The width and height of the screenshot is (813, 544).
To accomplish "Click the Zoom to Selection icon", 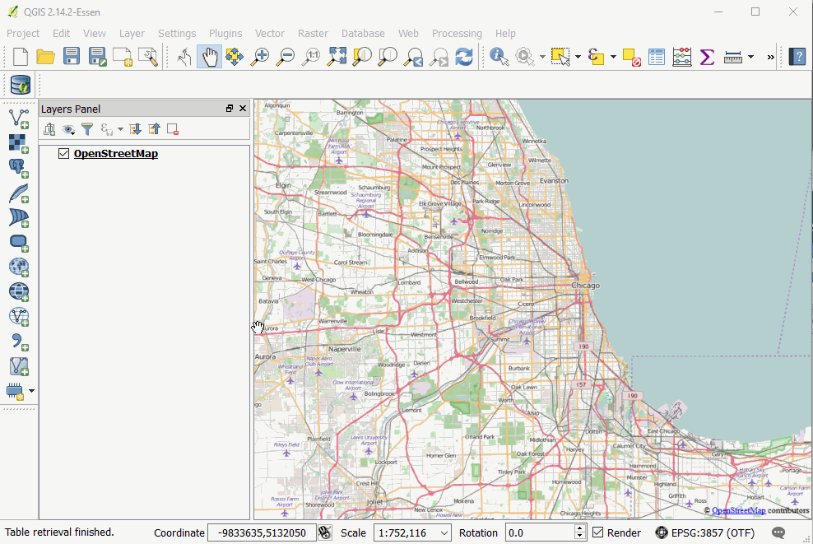I will [x=362, y=56].
